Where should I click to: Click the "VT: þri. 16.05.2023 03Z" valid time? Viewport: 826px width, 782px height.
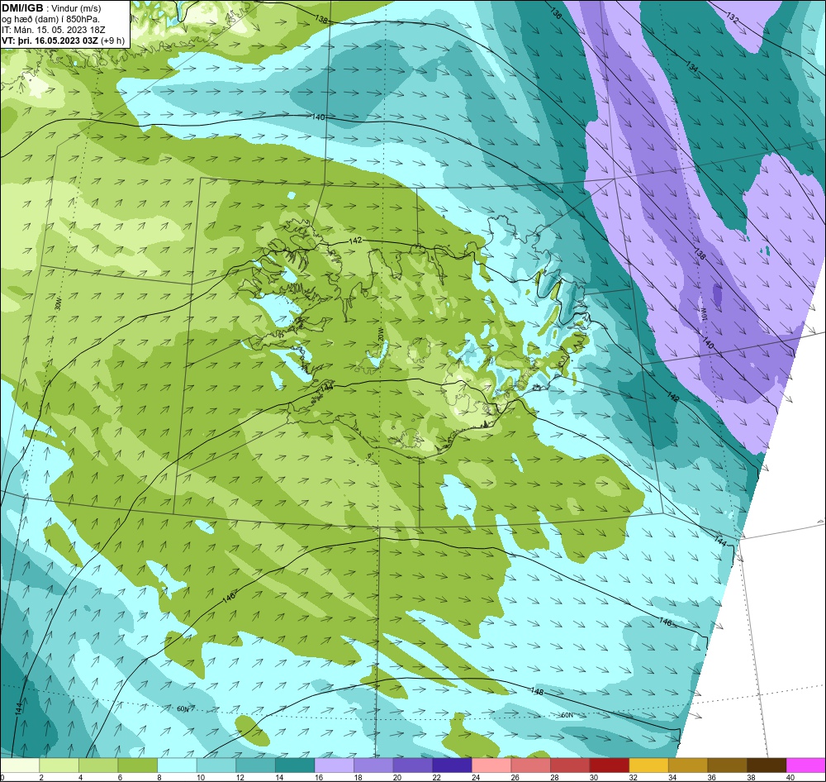pyautogui.click(x=50, y=41)
